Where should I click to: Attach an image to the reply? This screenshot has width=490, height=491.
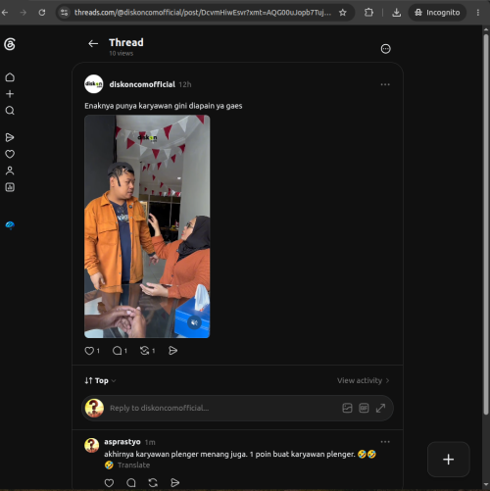[347, 408]
